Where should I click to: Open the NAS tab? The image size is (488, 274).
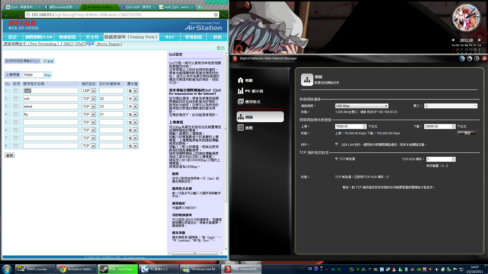170,37
